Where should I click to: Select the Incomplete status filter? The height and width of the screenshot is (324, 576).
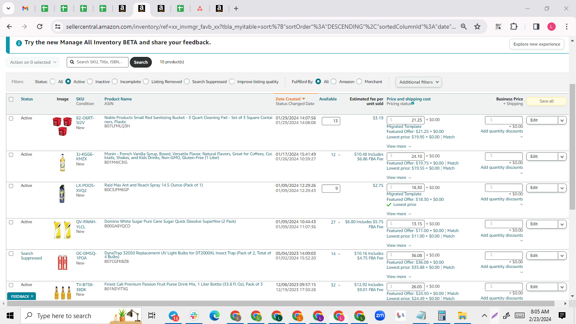[x=114, y=81]
